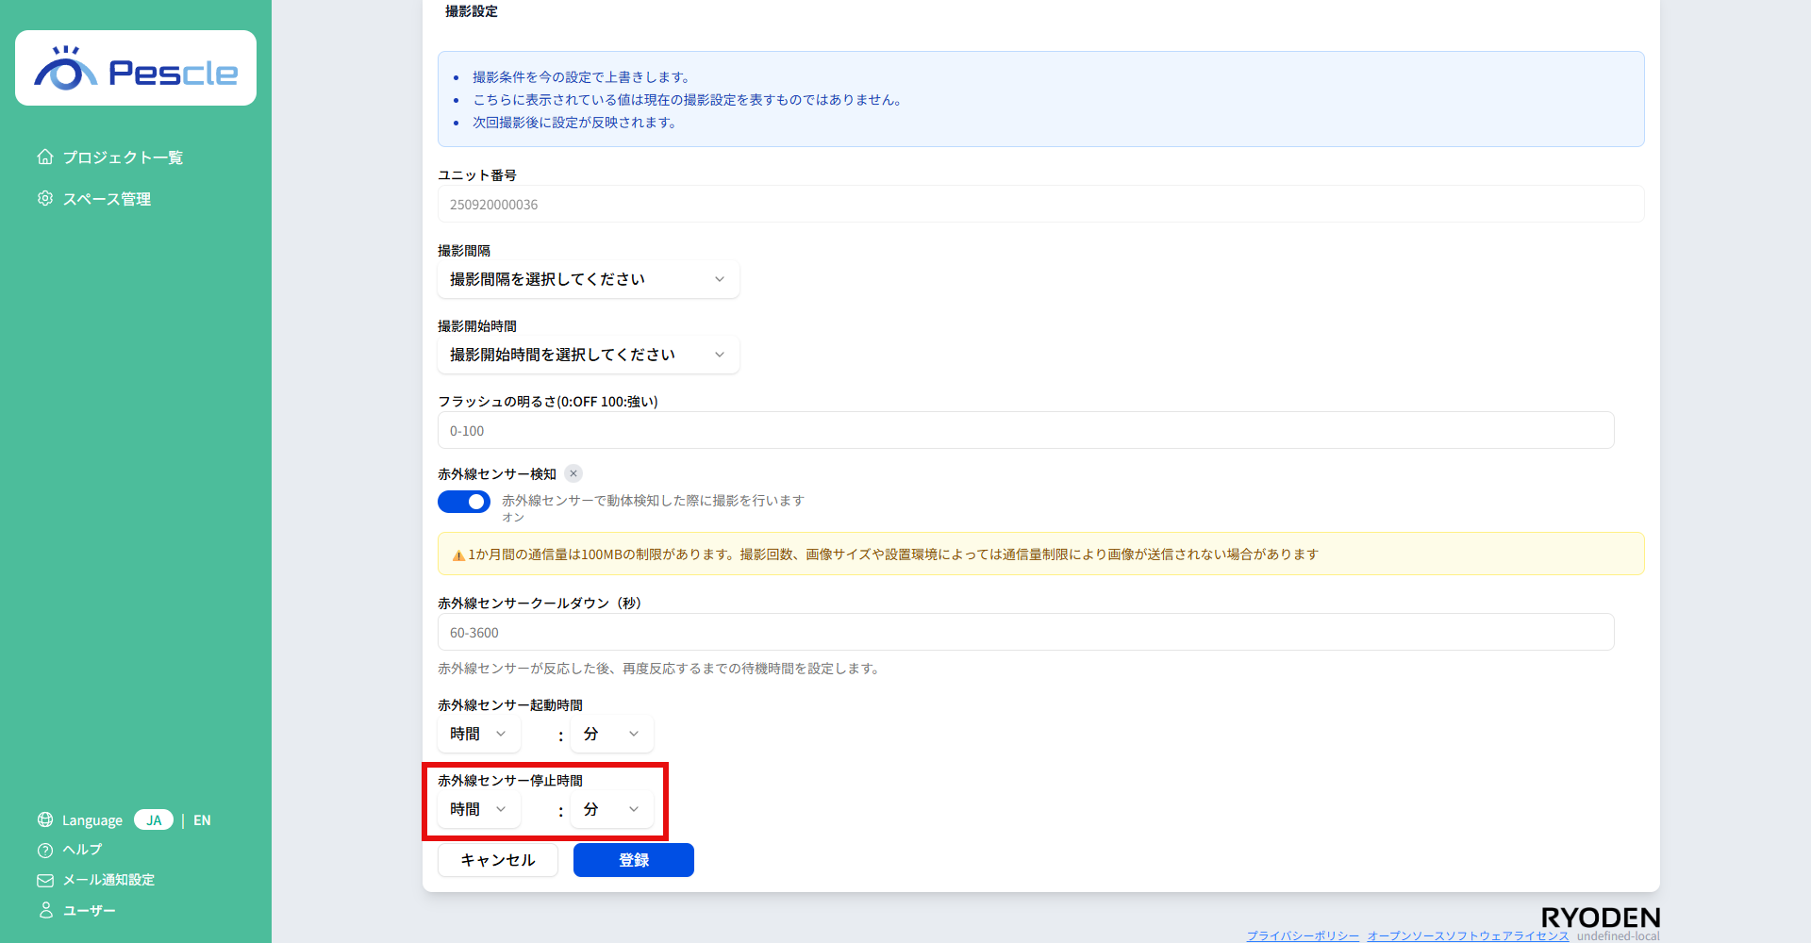Viewport: 1811px width, 943px height.
Task: Click the Pescle logo
Action: coord(136,68)
